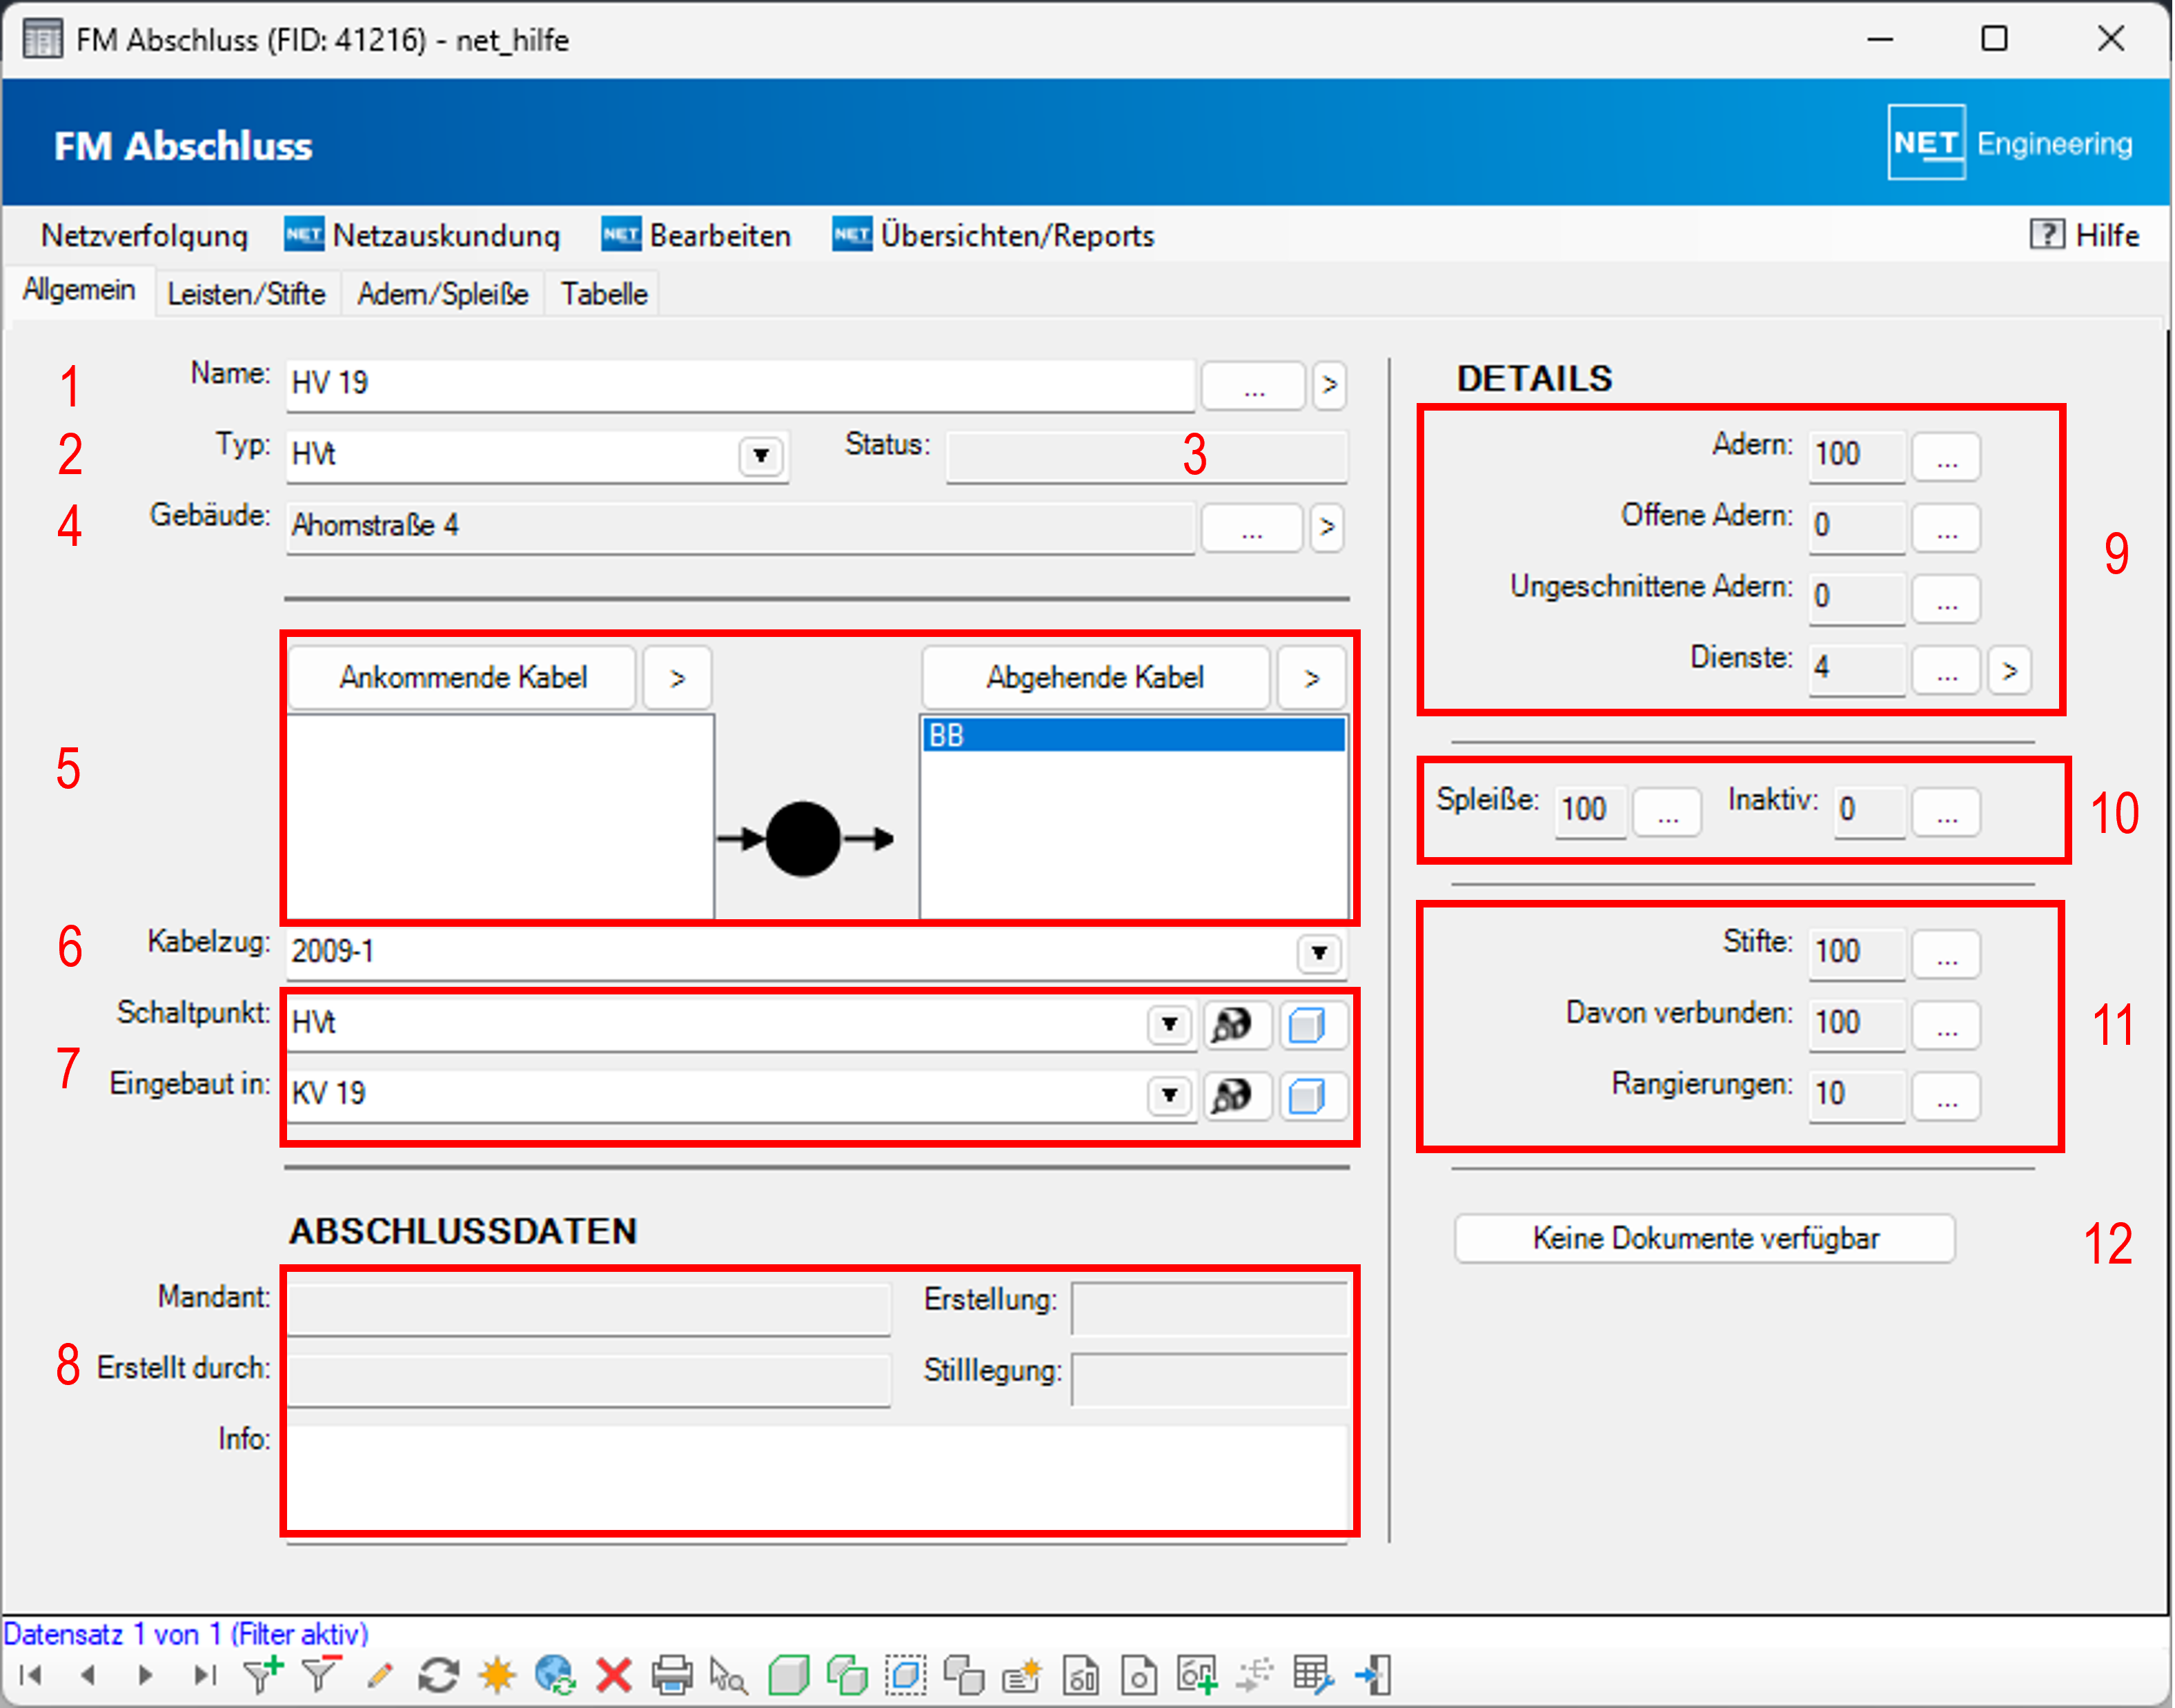Image resolution: width=2175 pixels, height=1708 pixels.
Task: Click the refresh record arrows icon
Action: [x=438, y=1674]
